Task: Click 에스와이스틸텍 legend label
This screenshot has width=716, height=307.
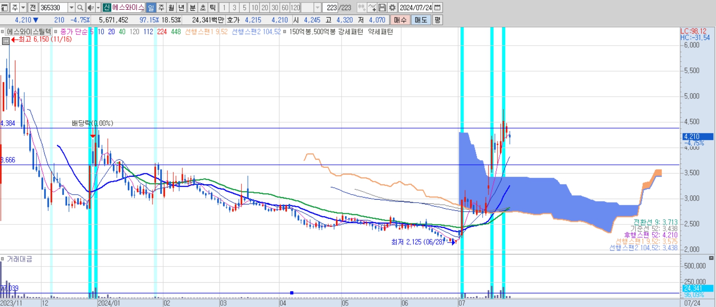Action: click(29, 32)
